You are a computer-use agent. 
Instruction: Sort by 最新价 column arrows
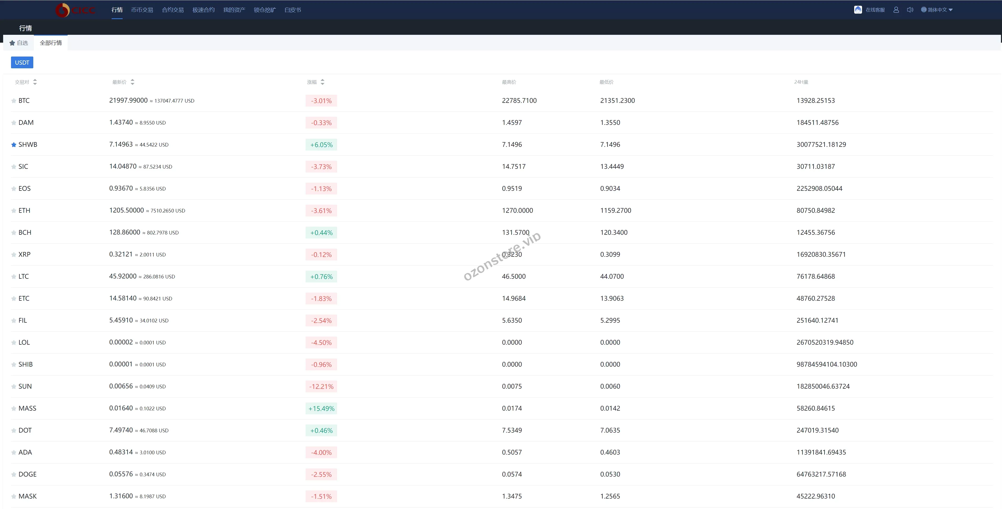[133, 82]
